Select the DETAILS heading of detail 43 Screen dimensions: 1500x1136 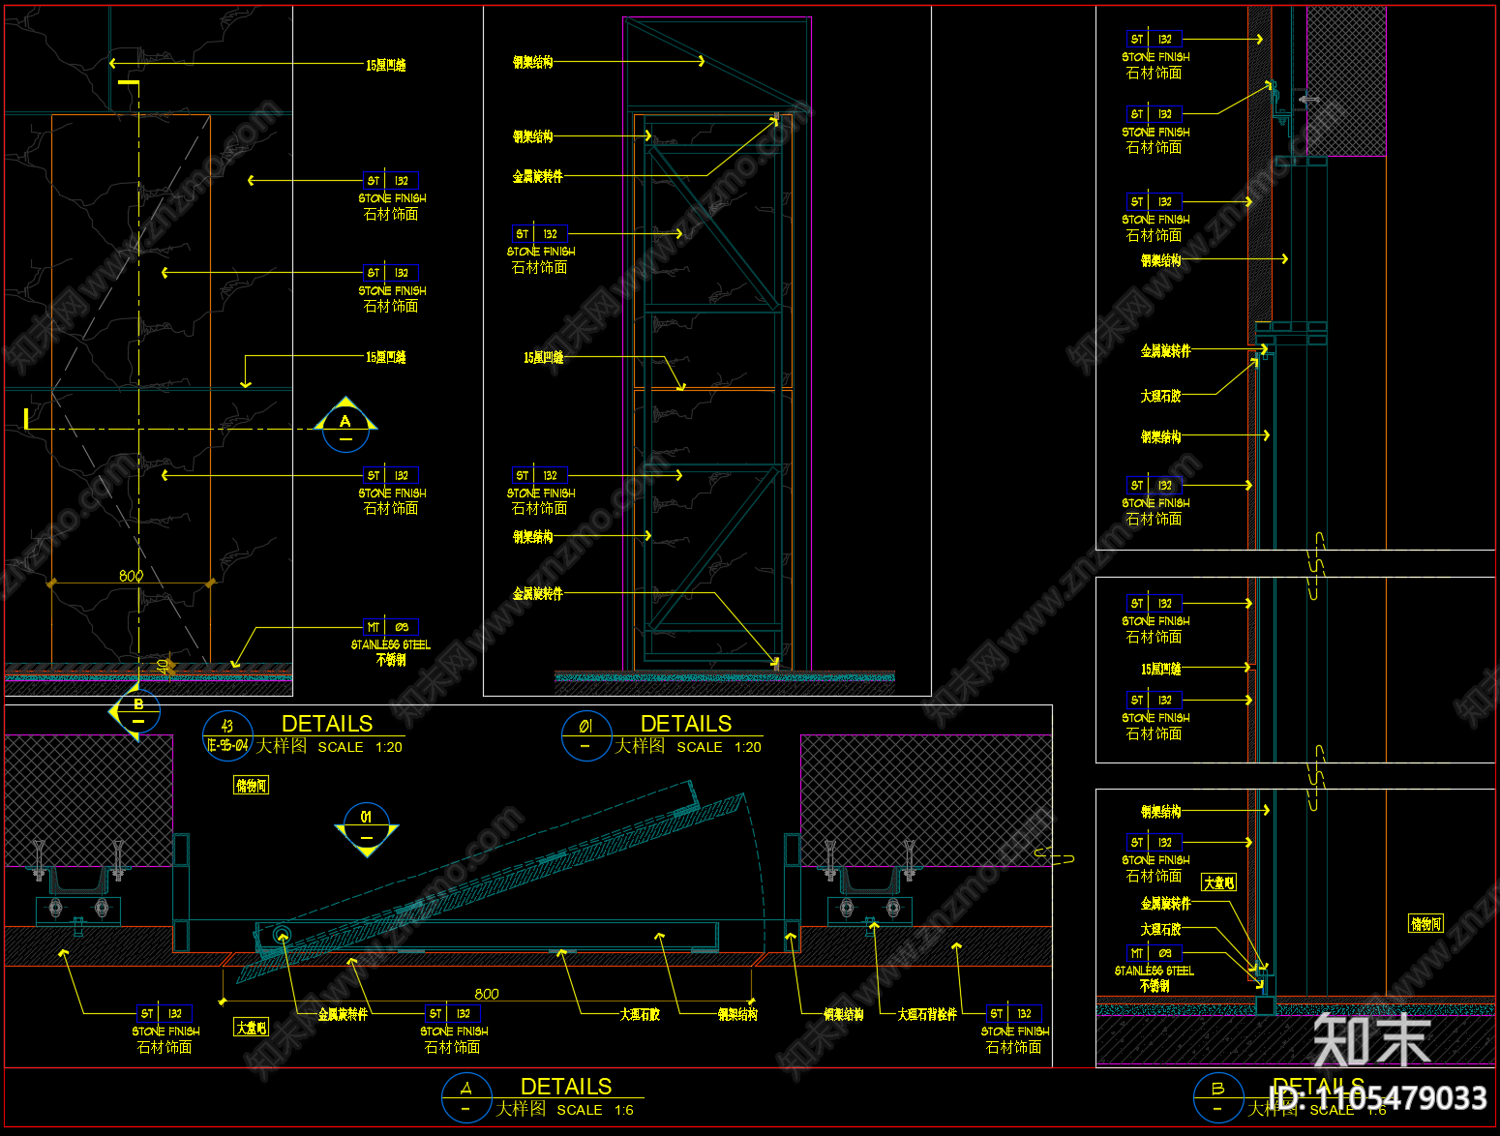click(x=327, y=724)
